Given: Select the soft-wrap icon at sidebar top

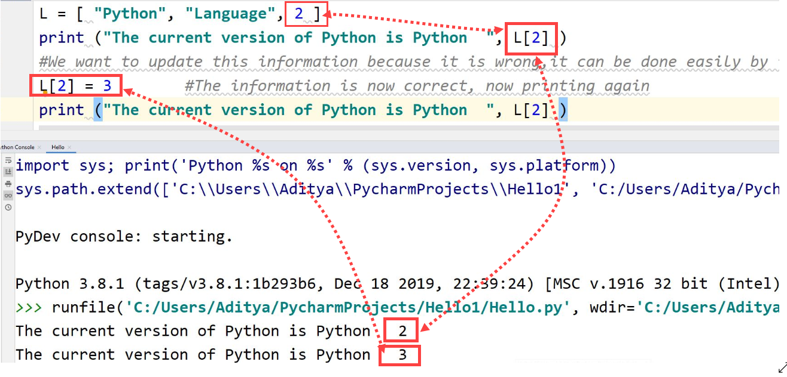Looking at the screenshot, I should coord(8,161).
